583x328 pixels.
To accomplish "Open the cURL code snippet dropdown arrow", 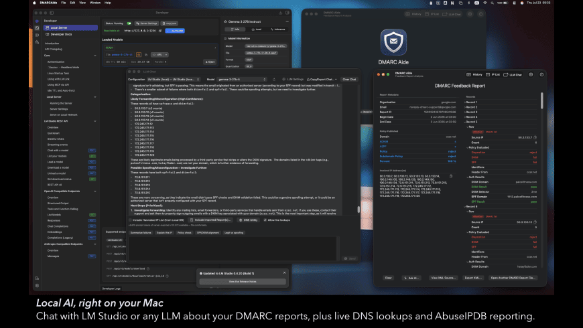I will [x=166, y=55].
